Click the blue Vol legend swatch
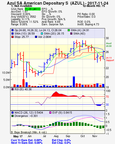 click(x=36, y=37)
